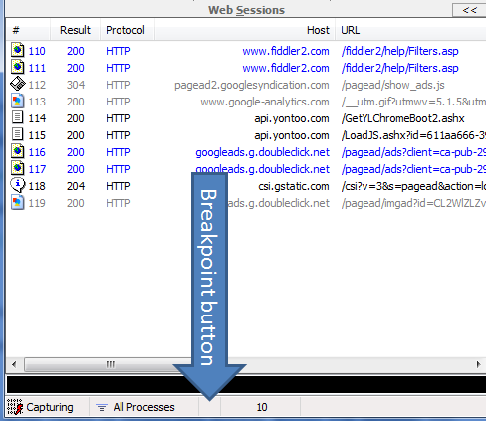Screen dimensions: 486x421
Task: Click the image icon of session 113
Action: pos(18,102)
